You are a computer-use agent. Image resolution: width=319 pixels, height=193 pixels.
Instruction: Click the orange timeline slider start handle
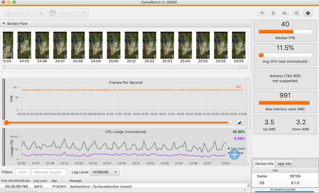[x=6, y=122]
